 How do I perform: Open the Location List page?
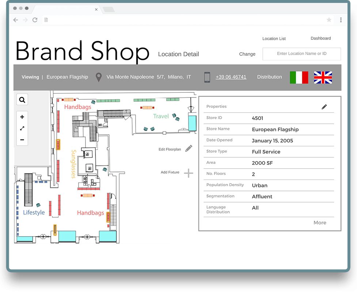[274, 39]
